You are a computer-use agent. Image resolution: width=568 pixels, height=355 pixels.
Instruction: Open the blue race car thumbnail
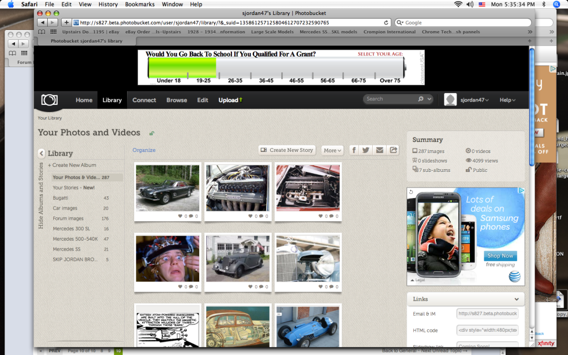(308, 327)
